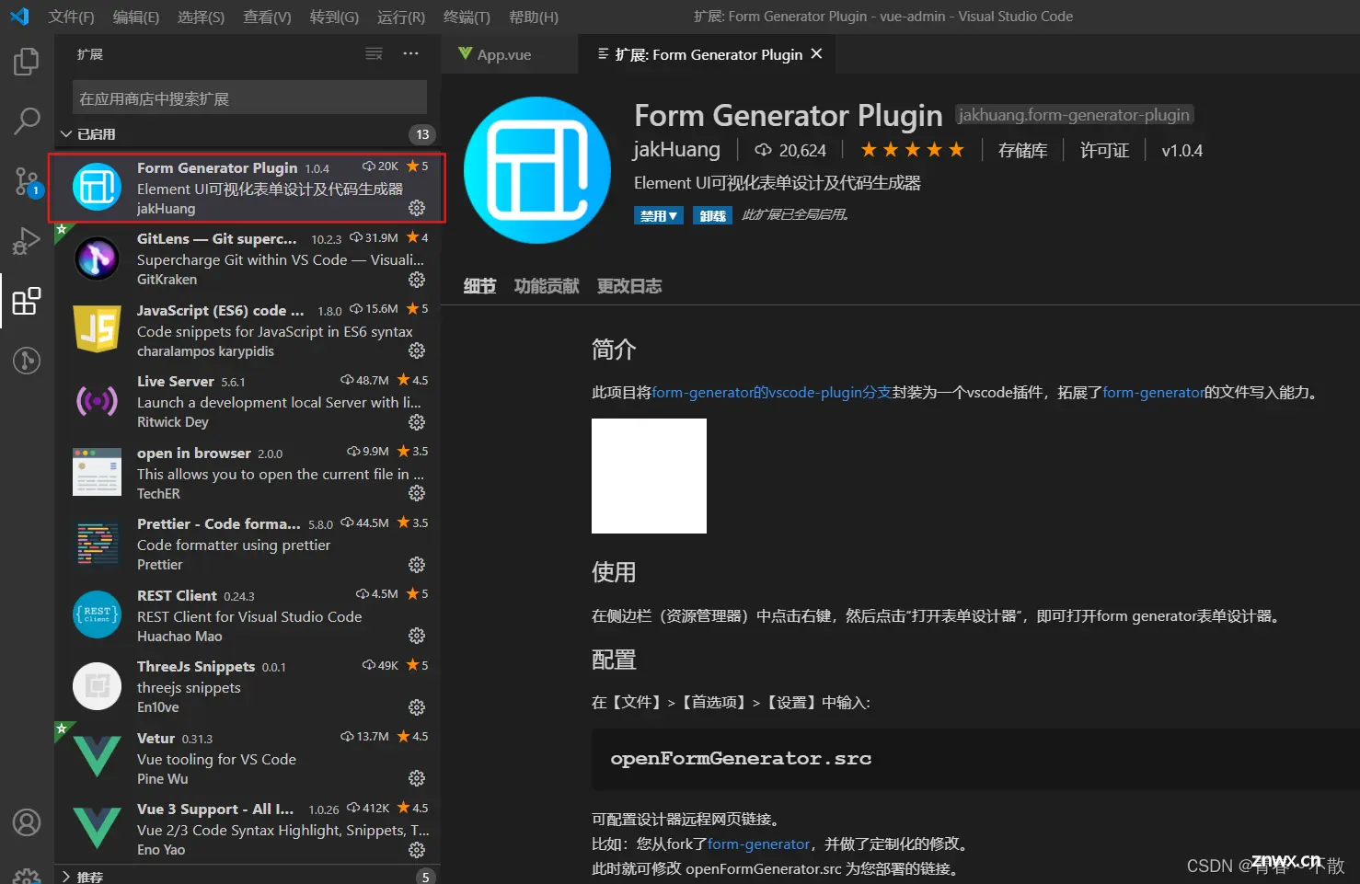
Task: Open the 禁用 (disable) dropdown button
Action: tap(659, 216)
